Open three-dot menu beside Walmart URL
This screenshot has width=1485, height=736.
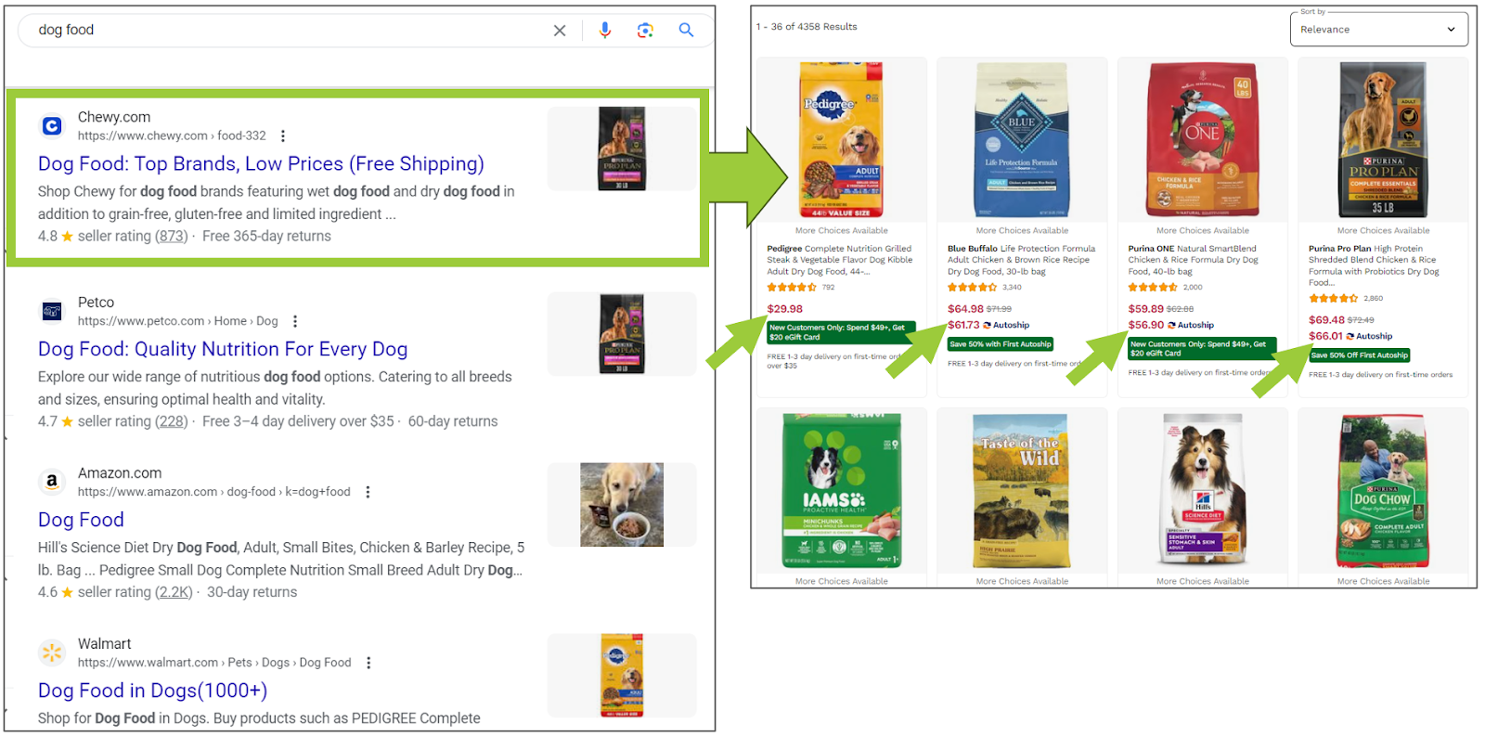pos(368,663)
